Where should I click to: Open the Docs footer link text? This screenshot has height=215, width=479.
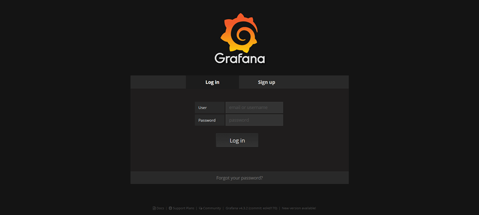[160, 208]
